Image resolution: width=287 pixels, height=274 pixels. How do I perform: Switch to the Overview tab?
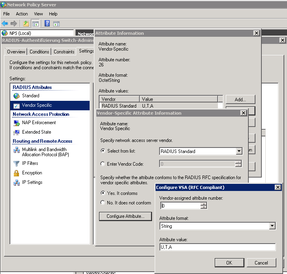point(16,52)
